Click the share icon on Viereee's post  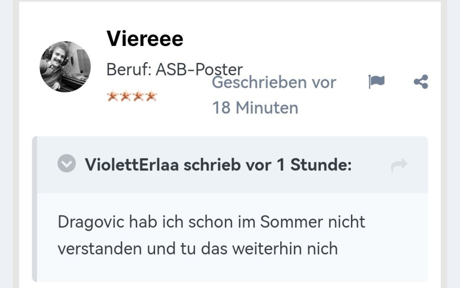420,82
